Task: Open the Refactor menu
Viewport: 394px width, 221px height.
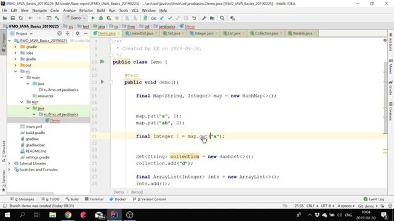Action: pyautogui.click(x=86, y=10)
